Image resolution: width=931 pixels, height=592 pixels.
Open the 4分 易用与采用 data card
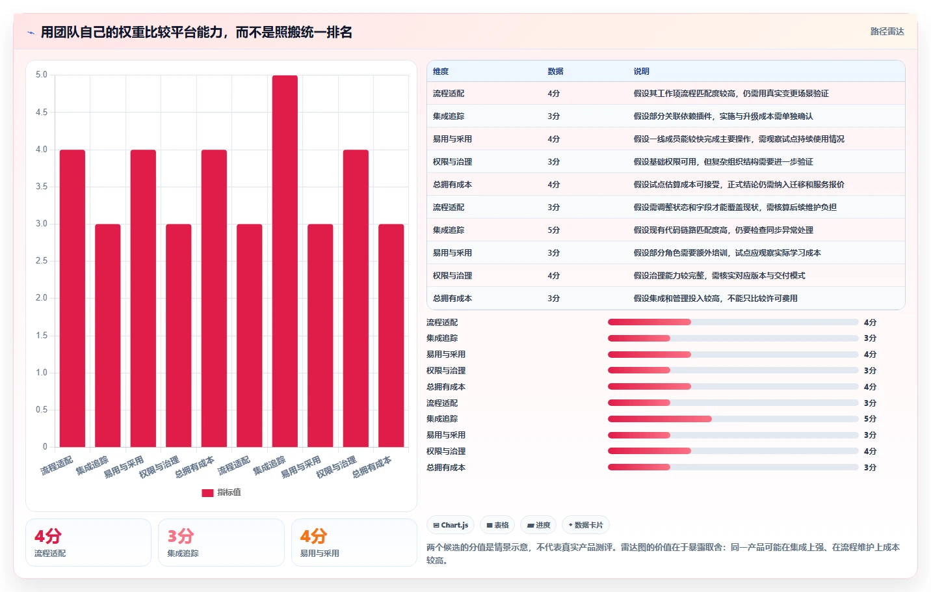(x=354, y=543)
